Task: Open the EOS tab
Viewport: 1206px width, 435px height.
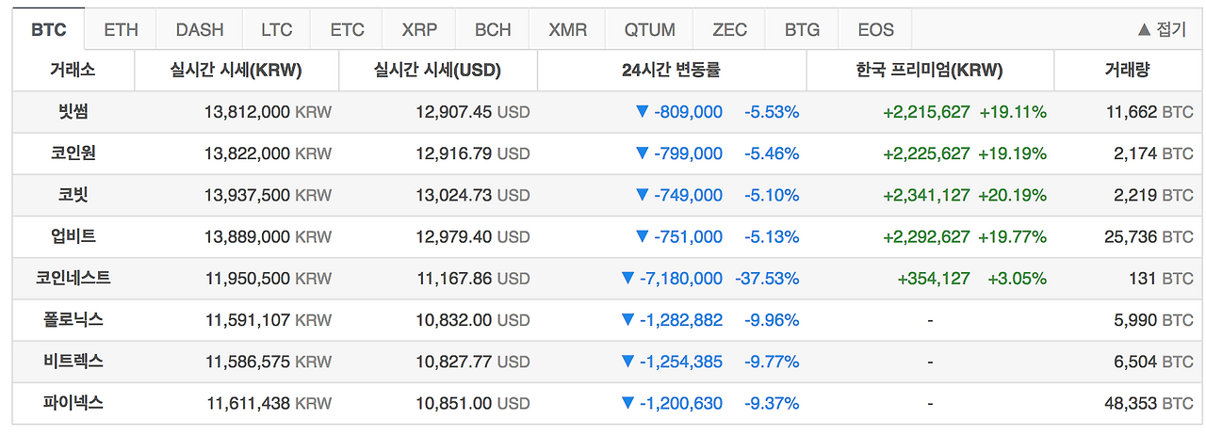Action: click(x=875, y=29)
